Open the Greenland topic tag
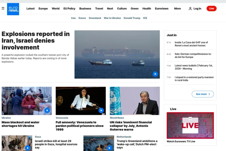 (95, 18)
